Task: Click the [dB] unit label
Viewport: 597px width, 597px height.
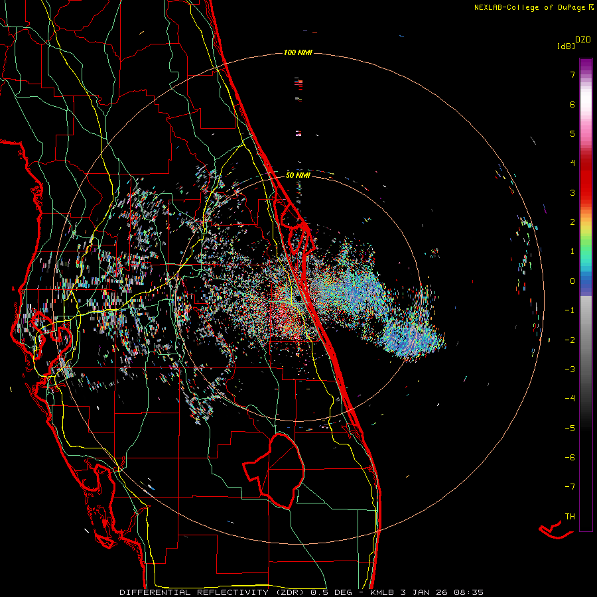Action: 566,46
